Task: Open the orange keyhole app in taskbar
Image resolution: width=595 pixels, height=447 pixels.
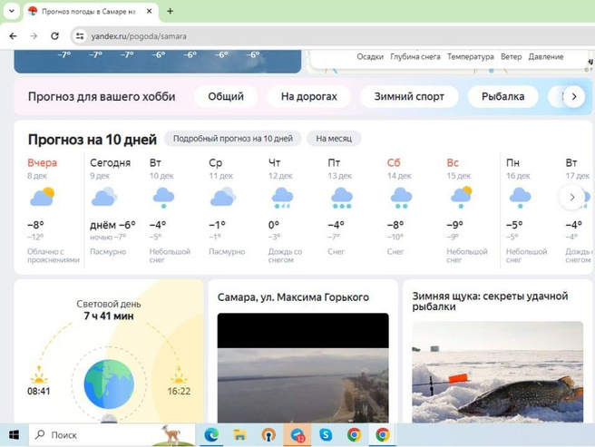Action: click(268, 435)
